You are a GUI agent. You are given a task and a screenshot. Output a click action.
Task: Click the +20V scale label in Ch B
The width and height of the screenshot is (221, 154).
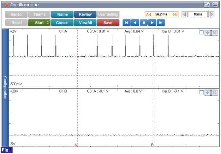click(14, 91)
